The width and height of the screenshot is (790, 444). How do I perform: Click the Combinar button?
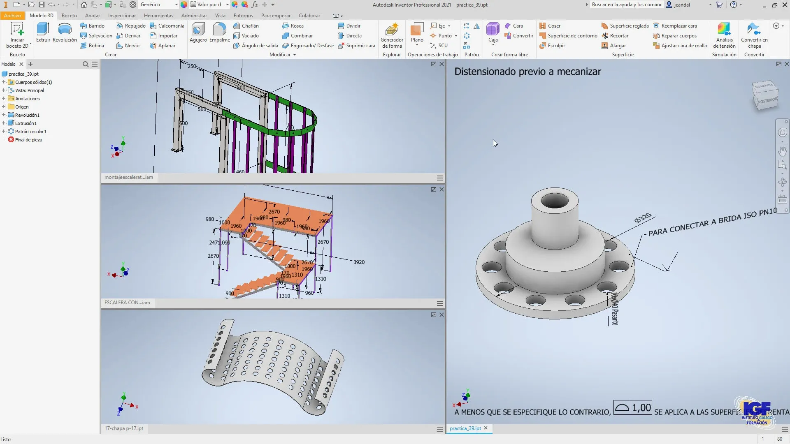point(297,36)
